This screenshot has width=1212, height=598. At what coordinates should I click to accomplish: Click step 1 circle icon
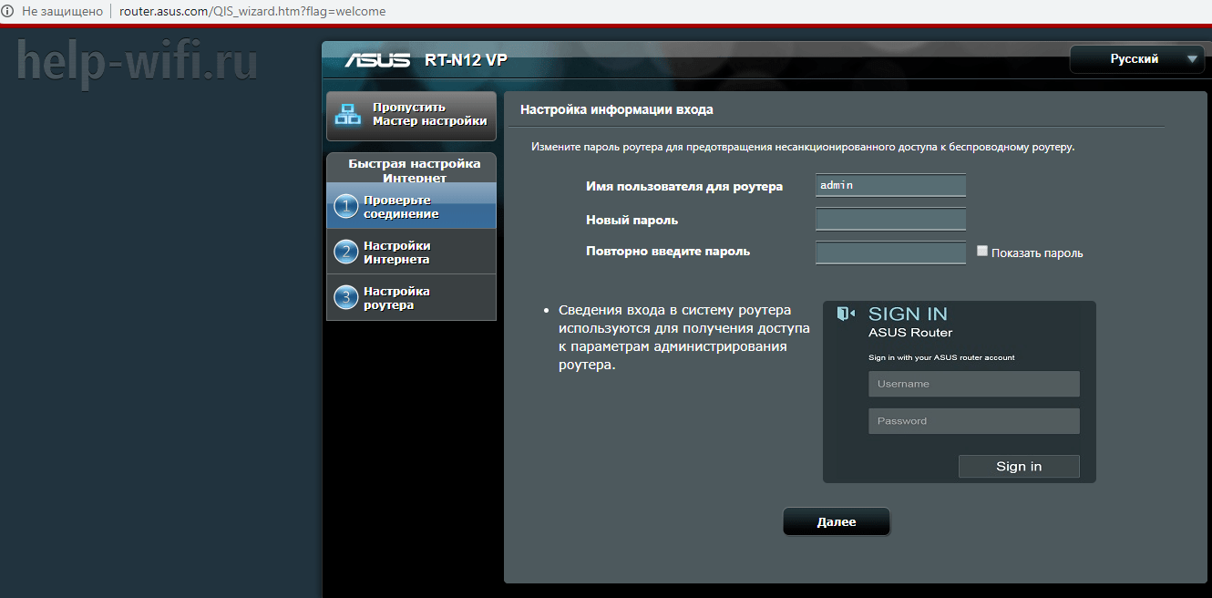pos(346,207)
